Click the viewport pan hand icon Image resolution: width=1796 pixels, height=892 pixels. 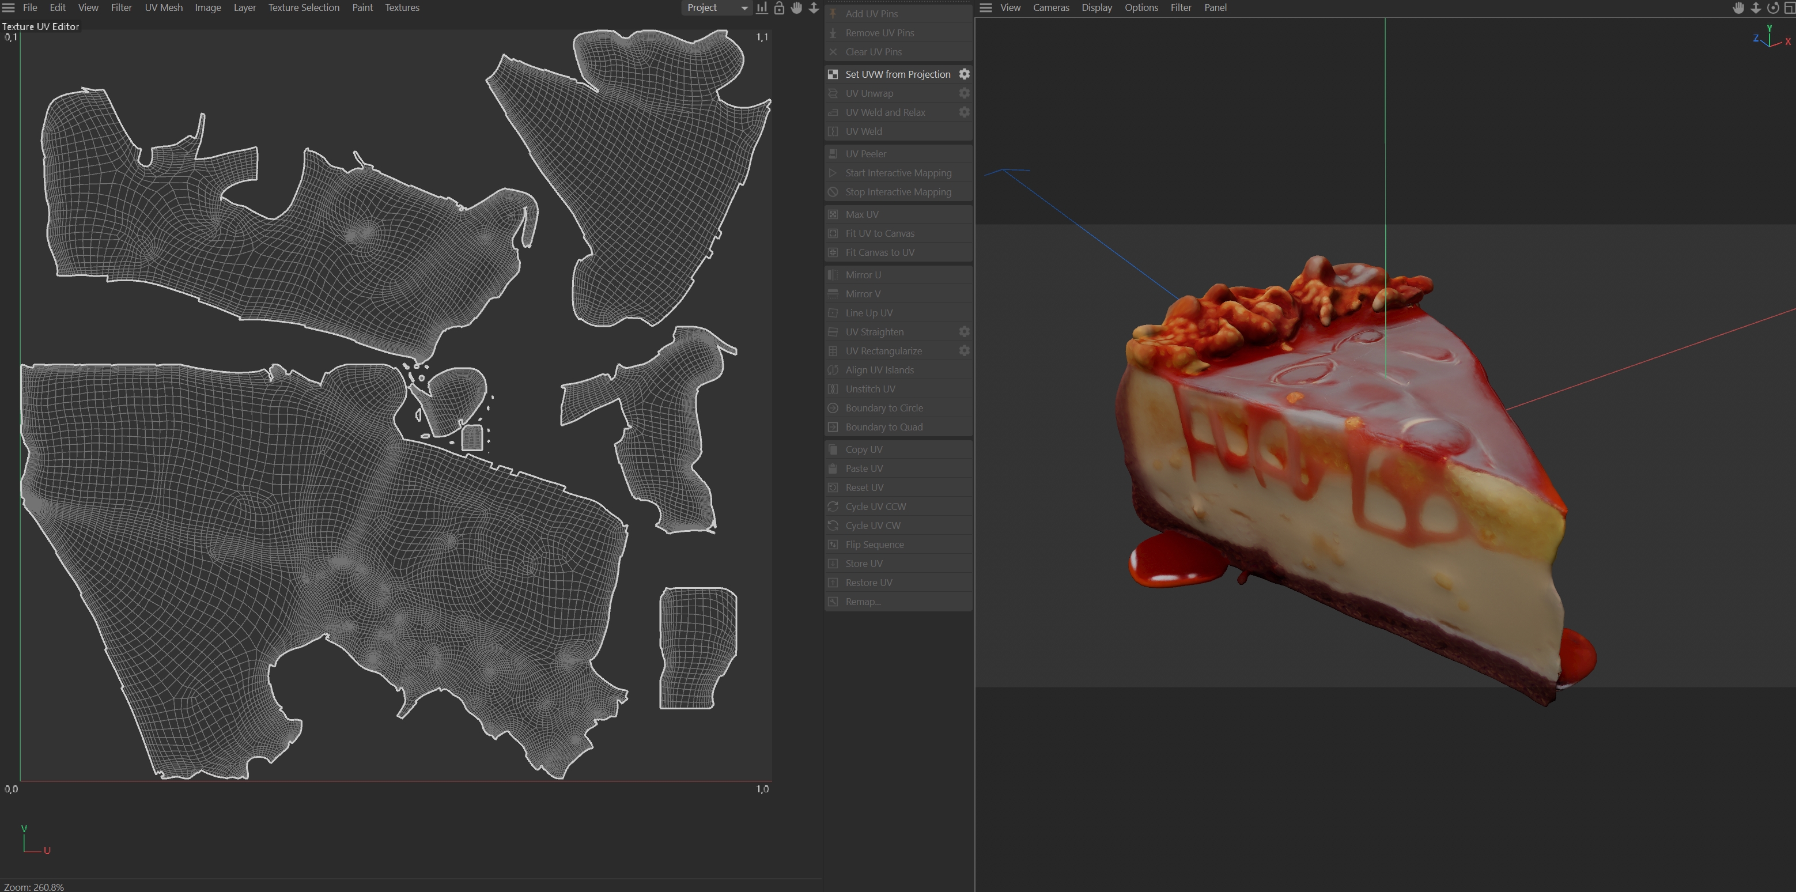pos(1738,7)
